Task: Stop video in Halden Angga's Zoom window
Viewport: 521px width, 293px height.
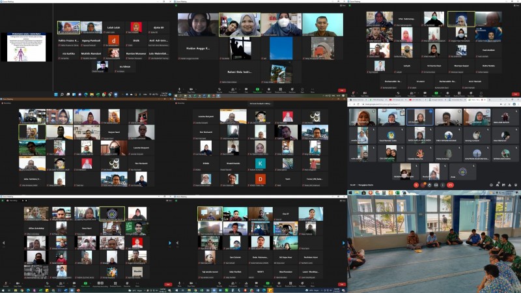Action: pyautogui.click(x=191, y=89)
